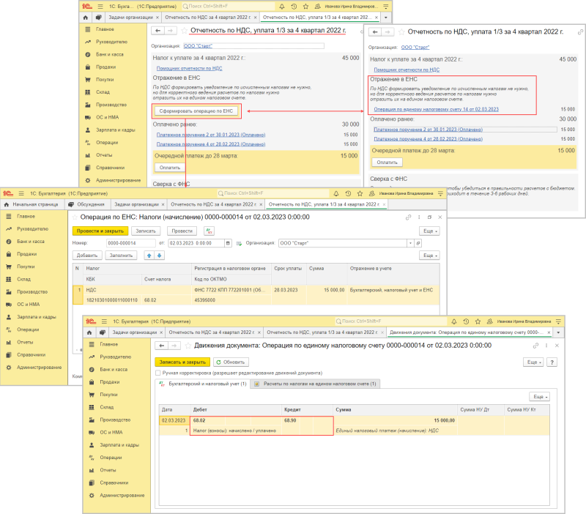Expand open-tabs list arrow in bottom window
The image size is (586, 514).
click(558, 332)
